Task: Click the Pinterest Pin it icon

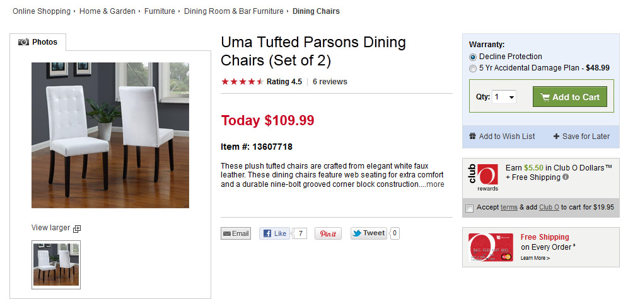Action: click(x=328, y=233)
